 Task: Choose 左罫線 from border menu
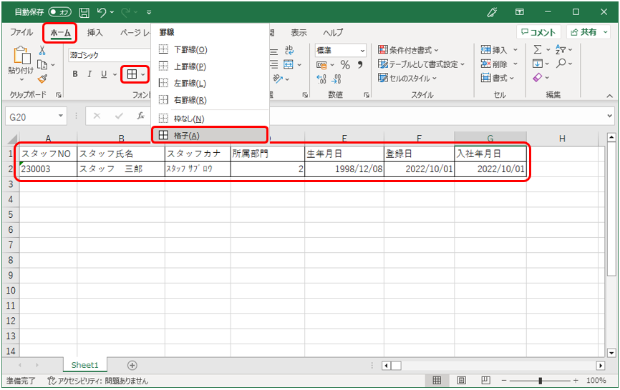tap(210, 83)
